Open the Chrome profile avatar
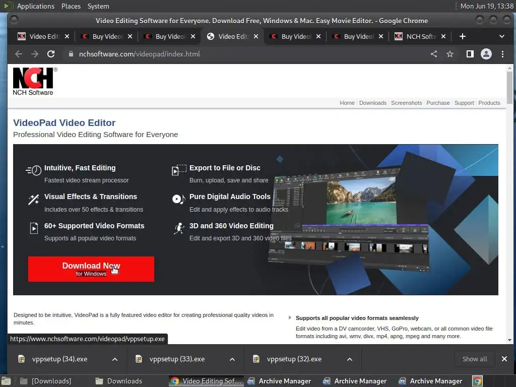Viewport: 516px width, 387px height. 486,54
